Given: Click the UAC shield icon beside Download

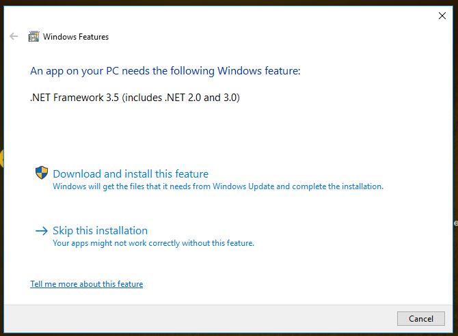Looking at the screenshot, I should click(x=42, y=173).
